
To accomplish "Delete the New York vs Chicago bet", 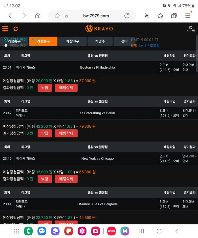I will 66,179.
